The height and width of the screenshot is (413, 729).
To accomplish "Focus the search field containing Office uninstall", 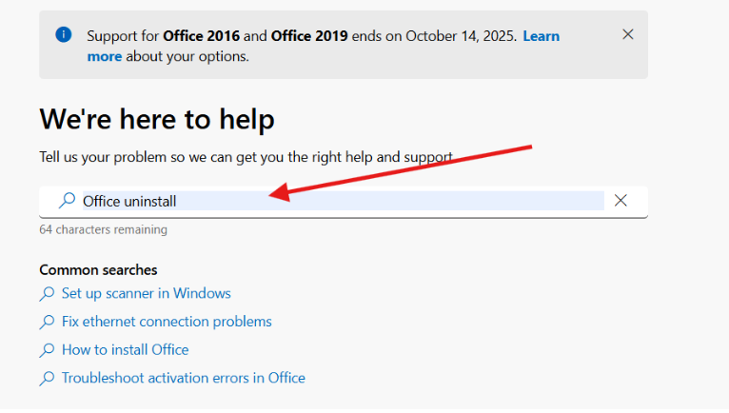I will 344,201.
